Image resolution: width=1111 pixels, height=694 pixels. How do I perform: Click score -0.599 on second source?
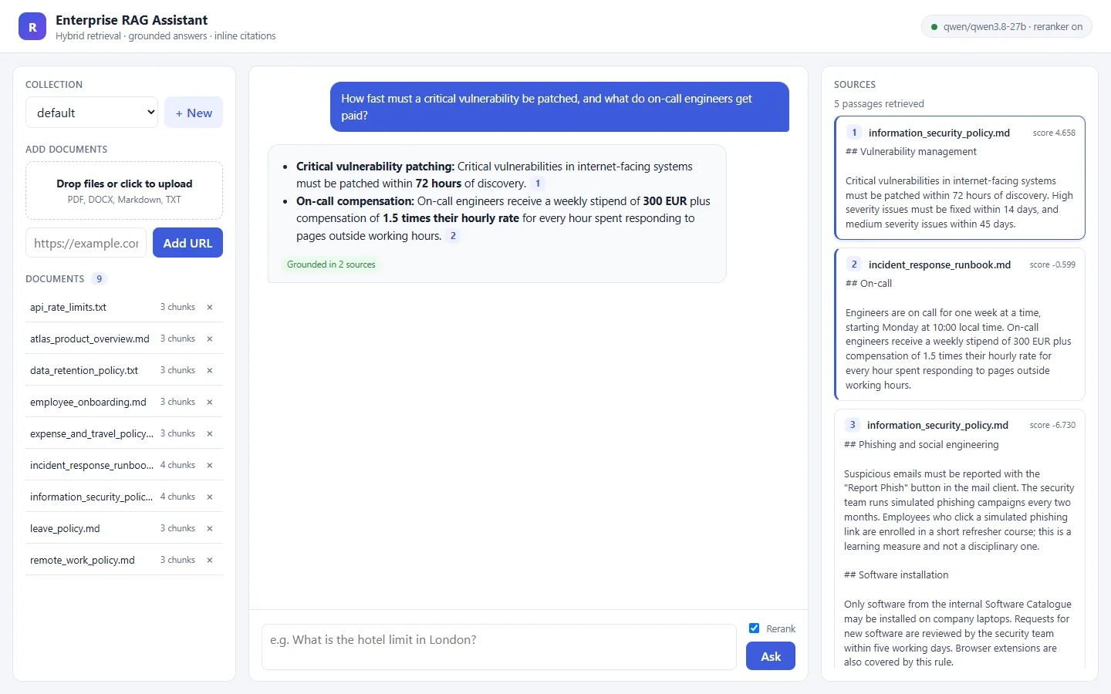pos(1052,264)
